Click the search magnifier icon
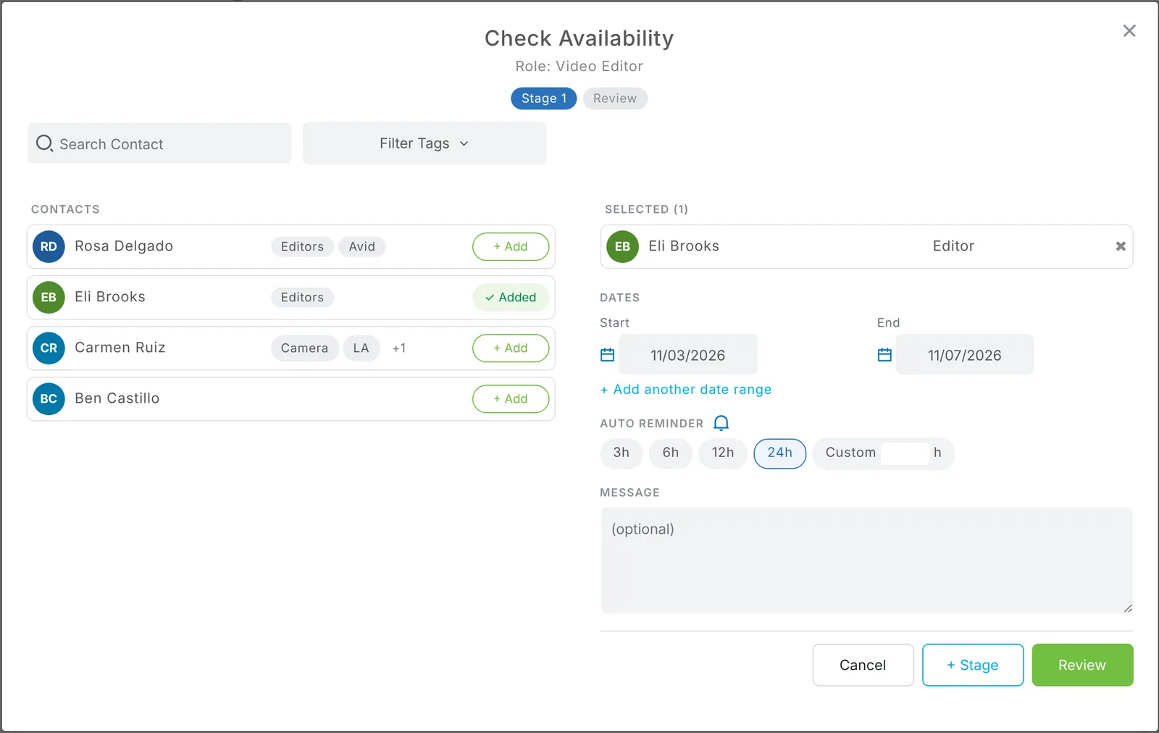 tap(44, 143)
